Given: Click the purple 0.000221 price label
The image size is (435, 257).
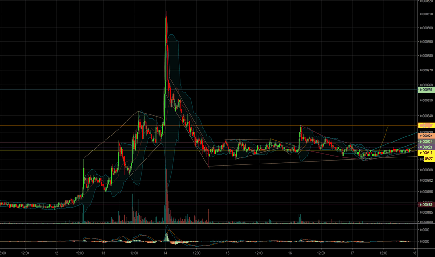Looking at the screenshot, I should [x=426, y=147].
